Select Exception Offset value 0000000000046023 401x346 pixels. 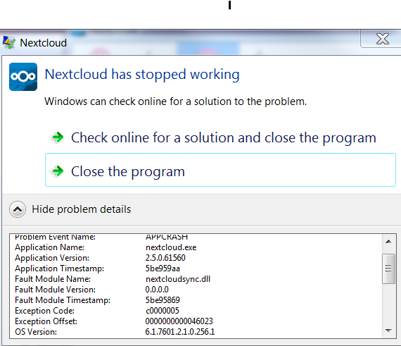[179, 321]
